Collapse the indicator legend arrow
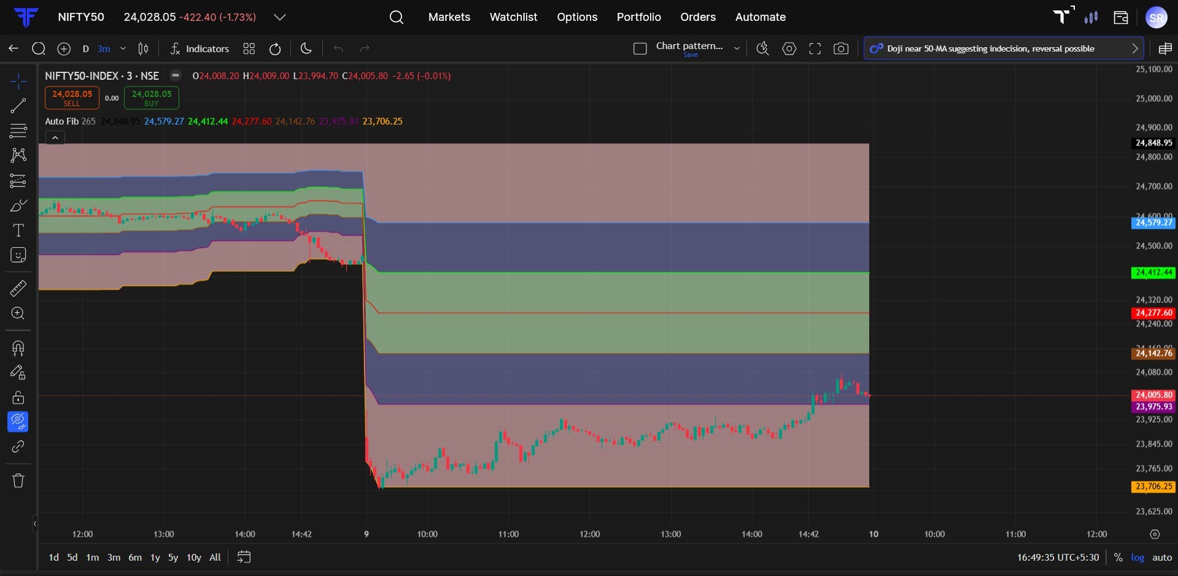1178x576 pixels. pyautogui.click(x=55, y=138)
